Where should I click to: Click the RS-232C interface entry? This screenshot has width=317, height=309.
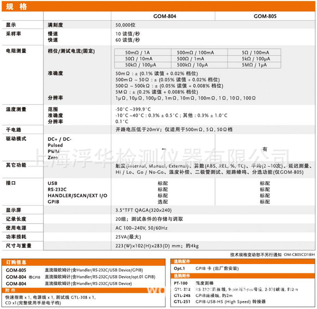click(x=57, y=190)
